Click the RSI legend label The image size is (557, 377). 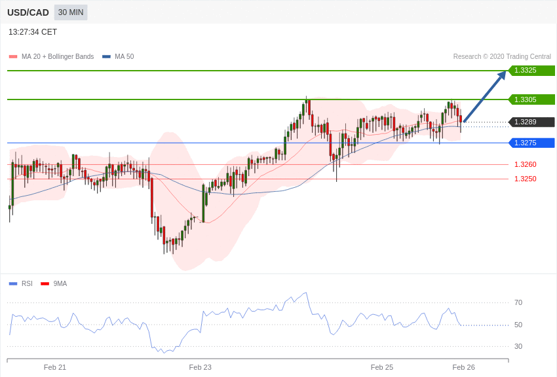pyautogui.click(x=27, y=283)
